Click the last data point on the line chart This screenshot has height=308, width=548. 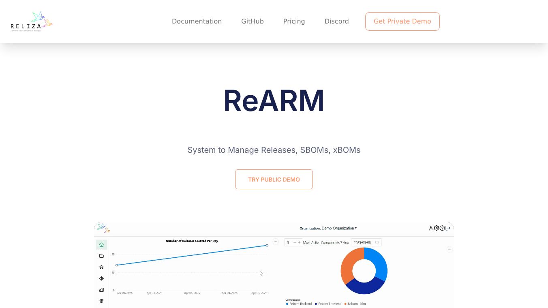pos(267,245)
